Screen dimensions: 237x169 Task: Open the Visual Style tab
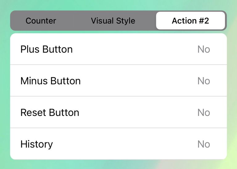pyautogui.click(x=113, y=21)
